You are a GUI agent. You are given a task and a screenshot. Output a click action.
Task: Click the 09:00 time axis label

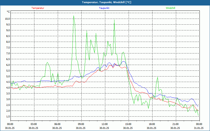(81, 124)
